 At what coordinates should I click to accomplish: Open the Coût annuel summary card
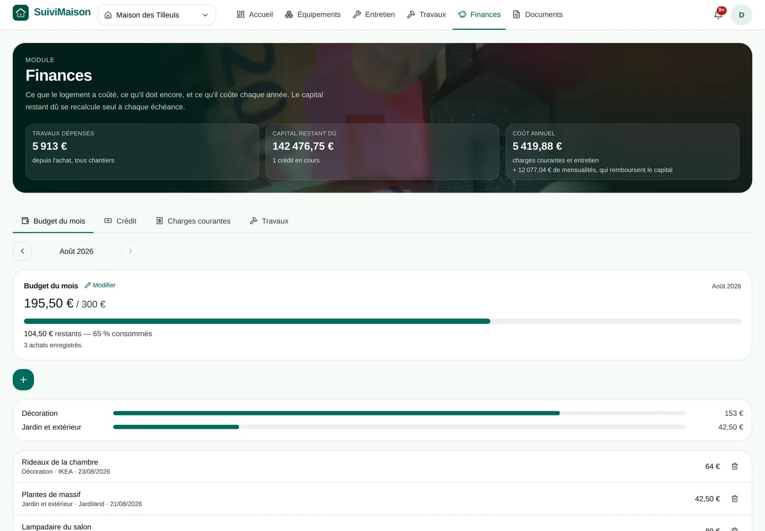pos(622,152)
